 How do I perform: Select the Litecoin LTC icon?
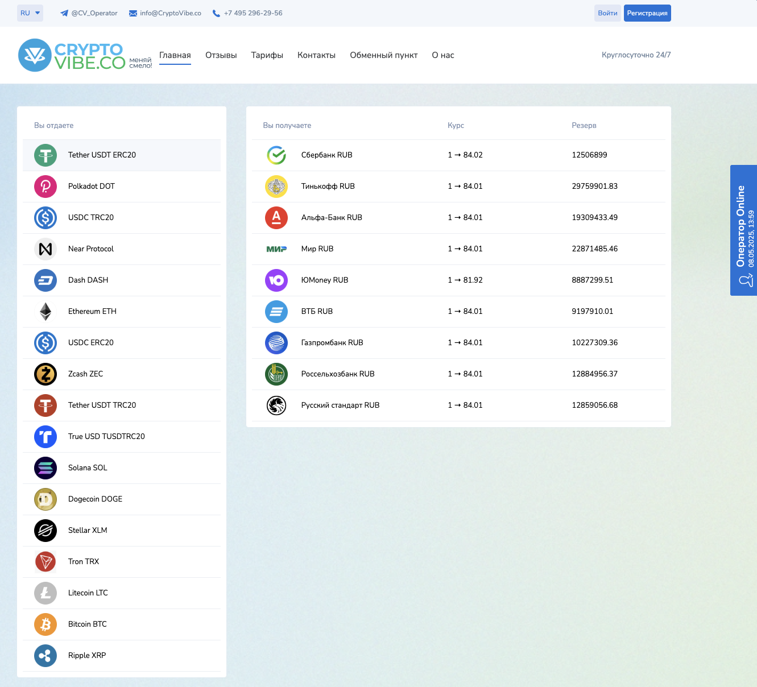[x=45, y=593]
